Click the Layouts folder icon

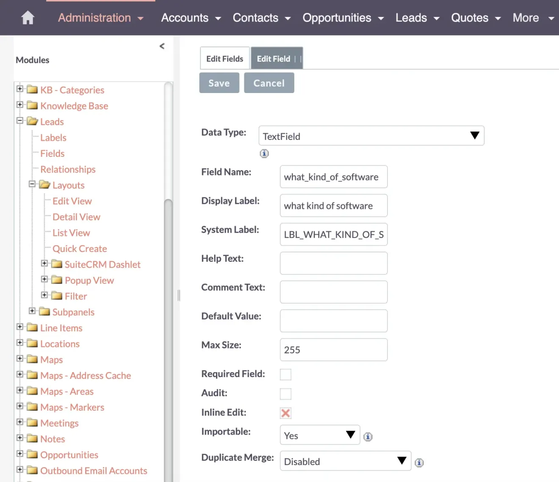click(x=45, y=185)
